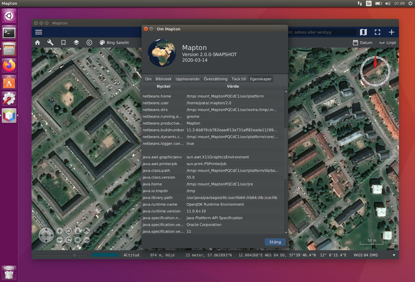415x282 pixels.
Task: Toggle fullscreen mode in Mapton
Action: click(378, 32)
